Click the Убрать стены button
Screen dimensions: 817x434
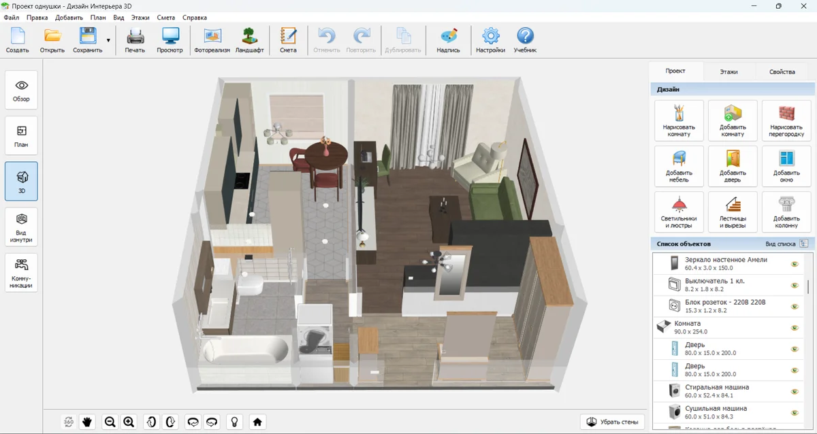[612, 422]
